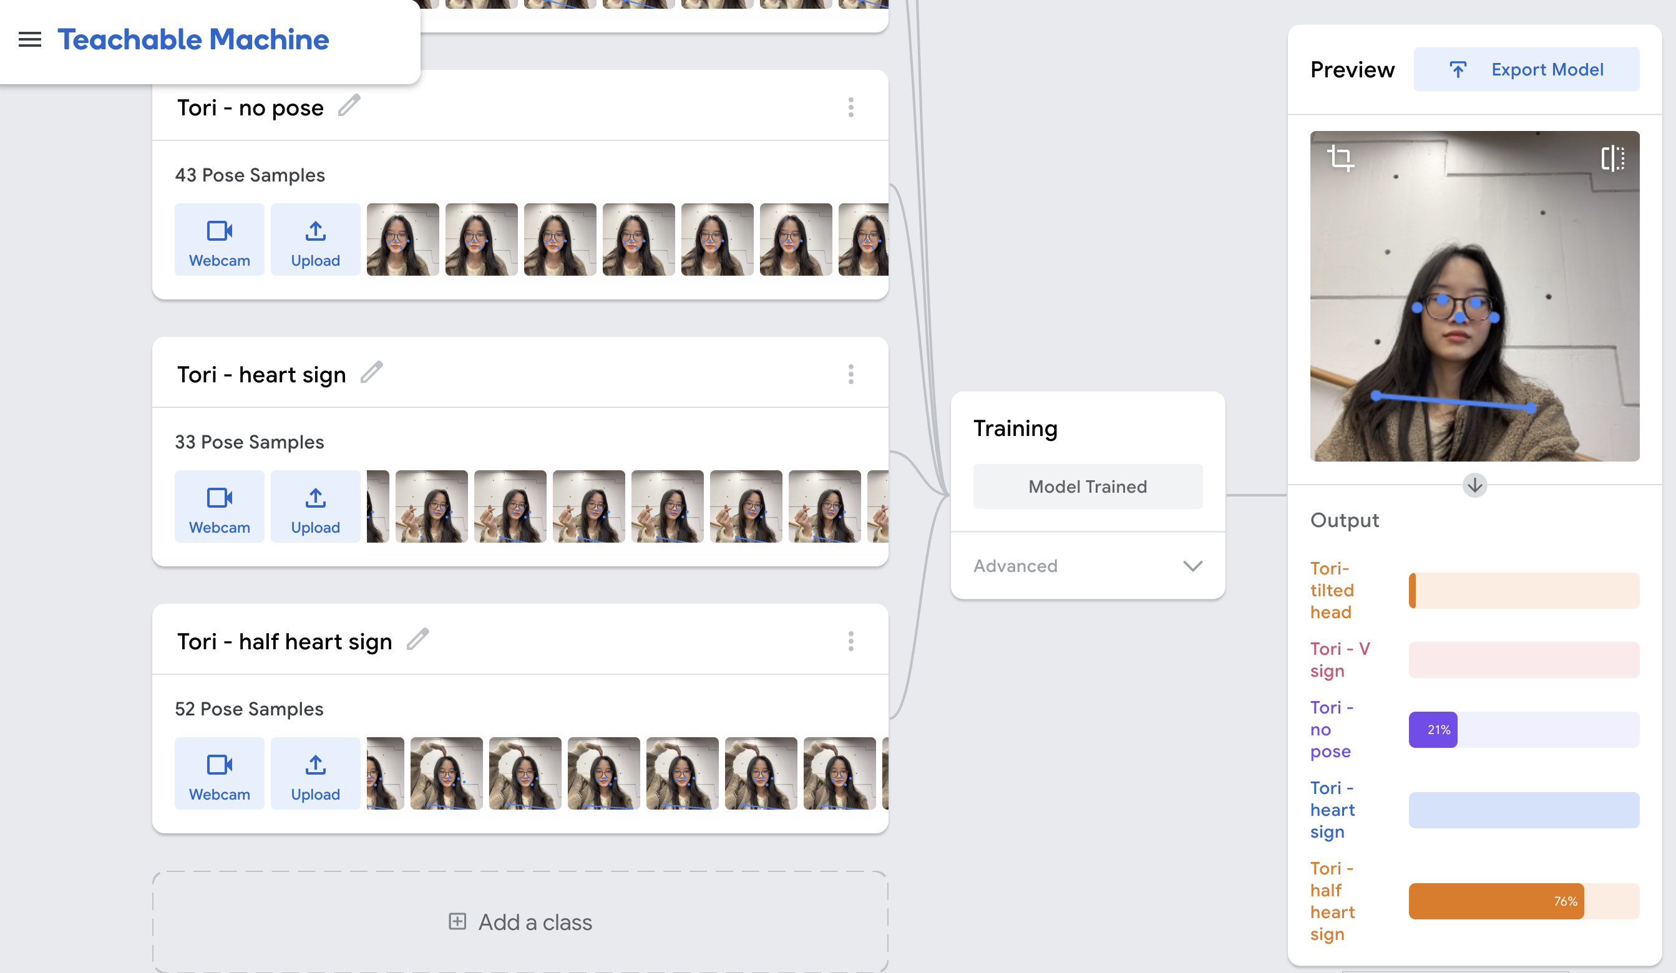1676x973 pixels.
Task: Click pencil icon next to 'half heart sign'
Action: (417, 639)
